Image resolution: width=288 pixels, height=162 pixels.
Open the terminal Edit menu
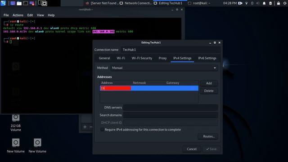pos(30,15)
